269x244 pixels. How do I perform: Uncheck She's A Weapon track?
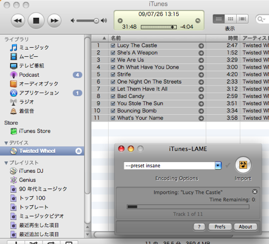(113, 53)
